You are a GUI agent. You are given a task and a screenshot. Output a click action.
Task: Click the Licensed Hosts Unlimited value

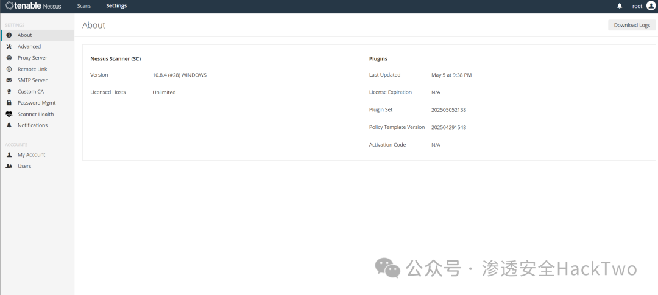coord(164,92)
